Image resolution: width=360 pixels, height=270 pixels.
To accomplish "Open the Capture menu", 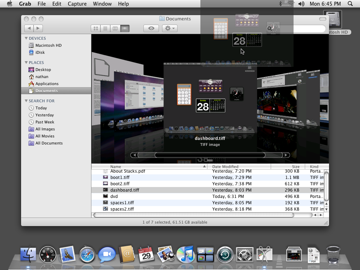I will tap(77, 4).
